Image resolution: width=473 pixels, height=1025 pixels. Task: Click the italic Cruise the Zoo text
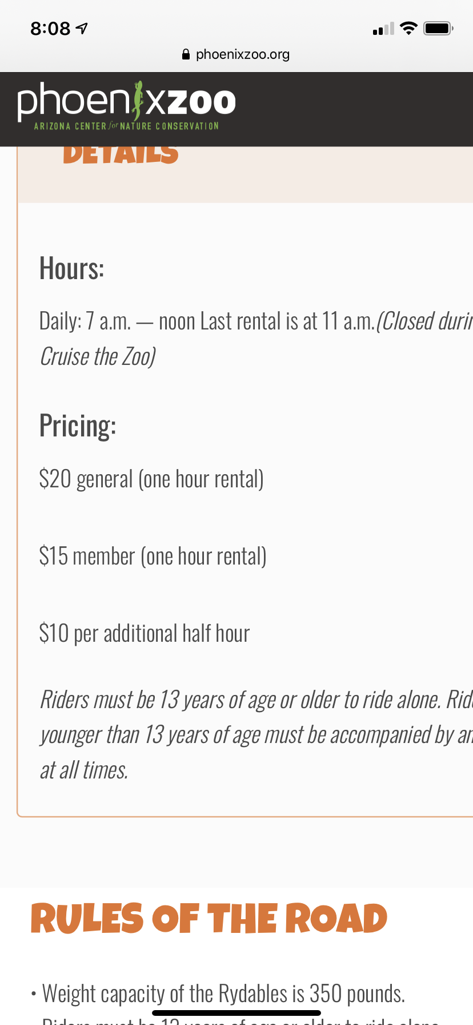pos(98,357)
